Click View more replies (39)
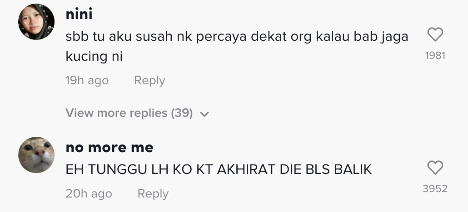Viewport: 468px width, 212px height. 129,113
